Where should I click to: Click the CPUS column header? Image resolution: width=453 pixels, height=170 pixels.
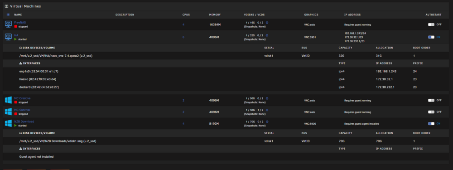pyautogui.click(x=186, y=15)
